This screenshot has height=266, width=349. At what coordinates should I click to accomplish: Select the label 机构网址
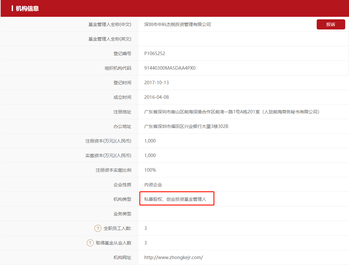pyautogui.click(x=123, y=257)
